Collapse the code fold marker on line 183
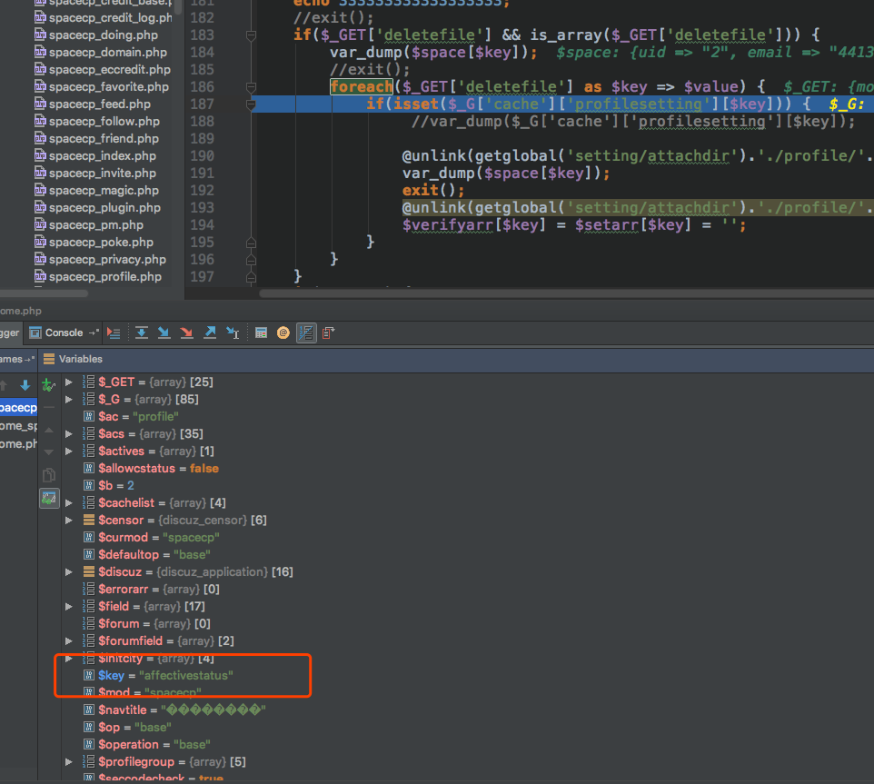Screen dimensions: 874x784 251,35
